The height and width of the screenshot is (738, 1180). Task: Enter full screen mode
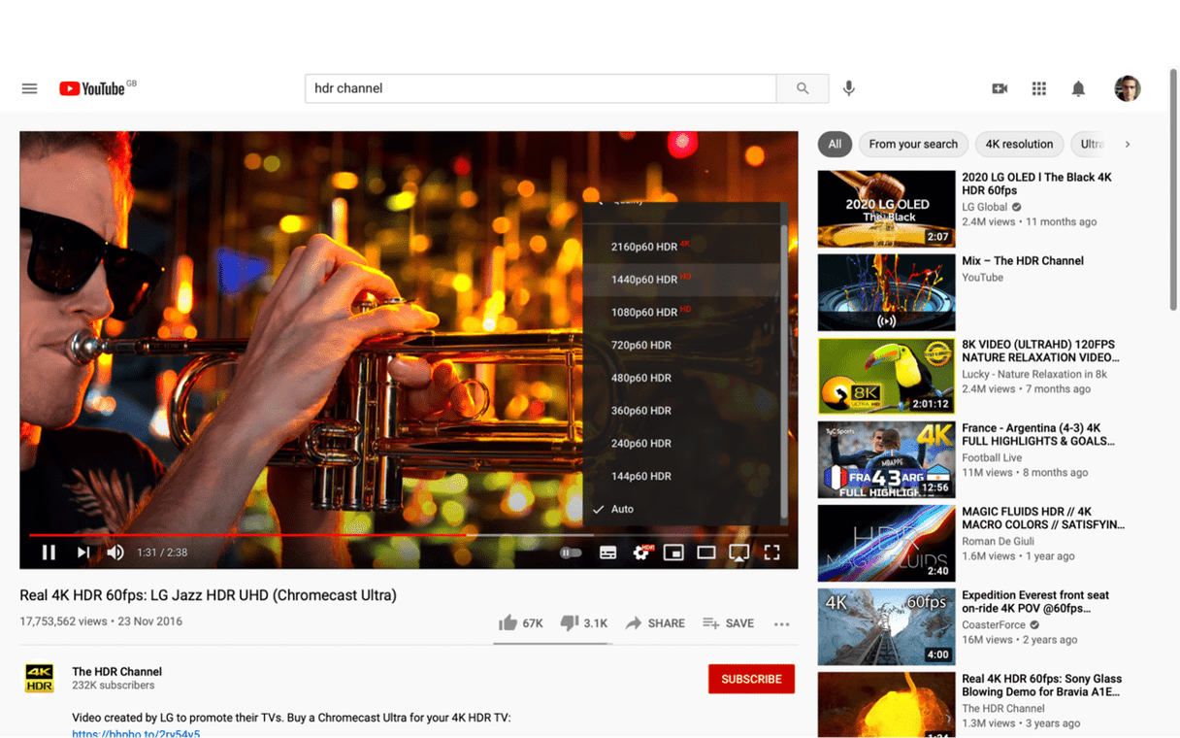coord(772,553)
